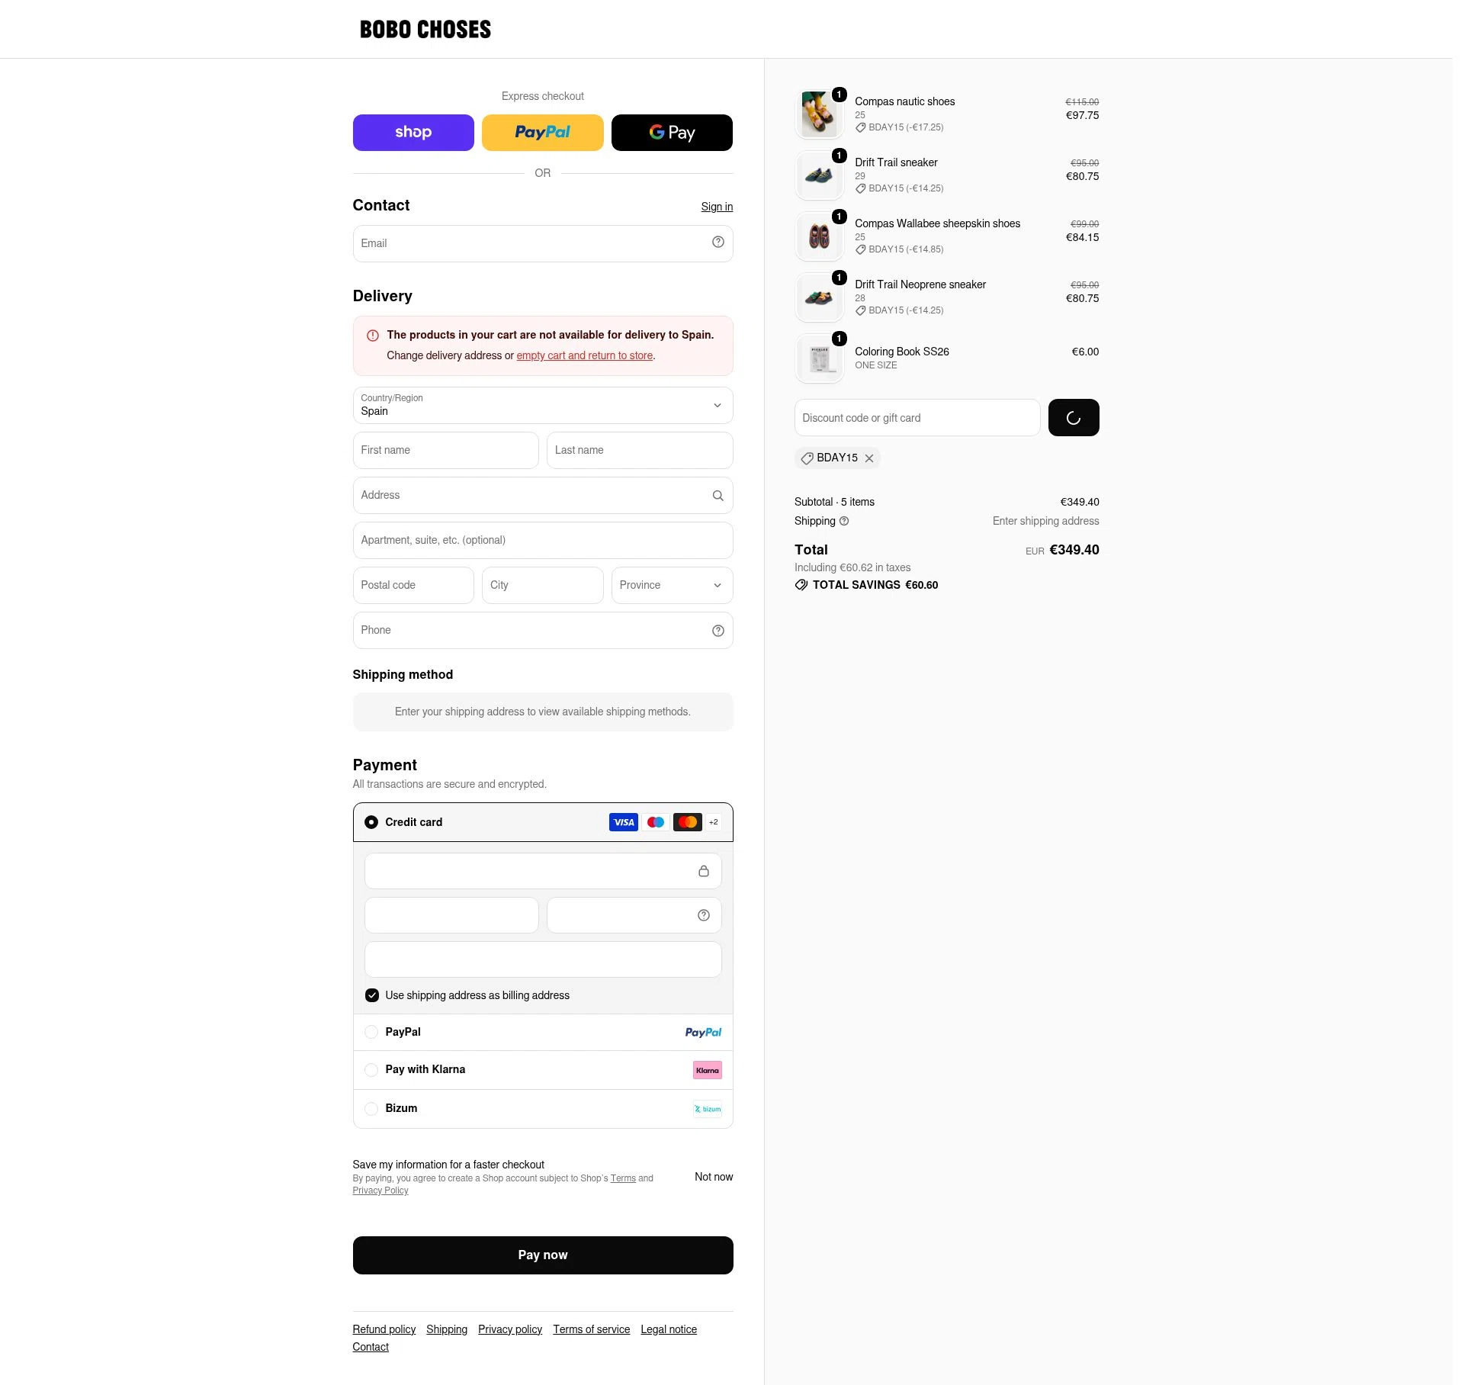Click the card number lock icon

(x=704, y=871)
